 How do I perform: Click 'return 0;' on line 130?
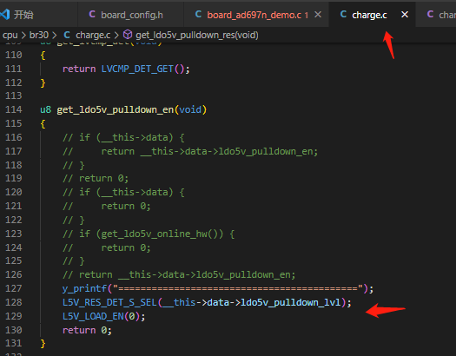point(87,330)
